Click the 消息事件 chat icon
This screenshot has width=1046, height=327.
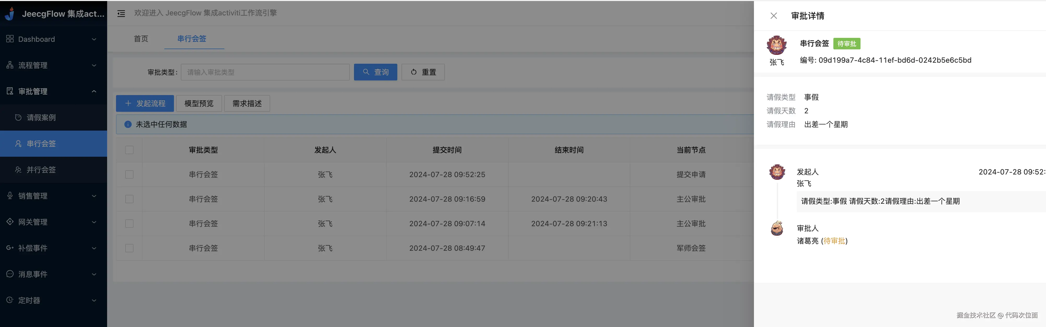(x=10, y=274)
